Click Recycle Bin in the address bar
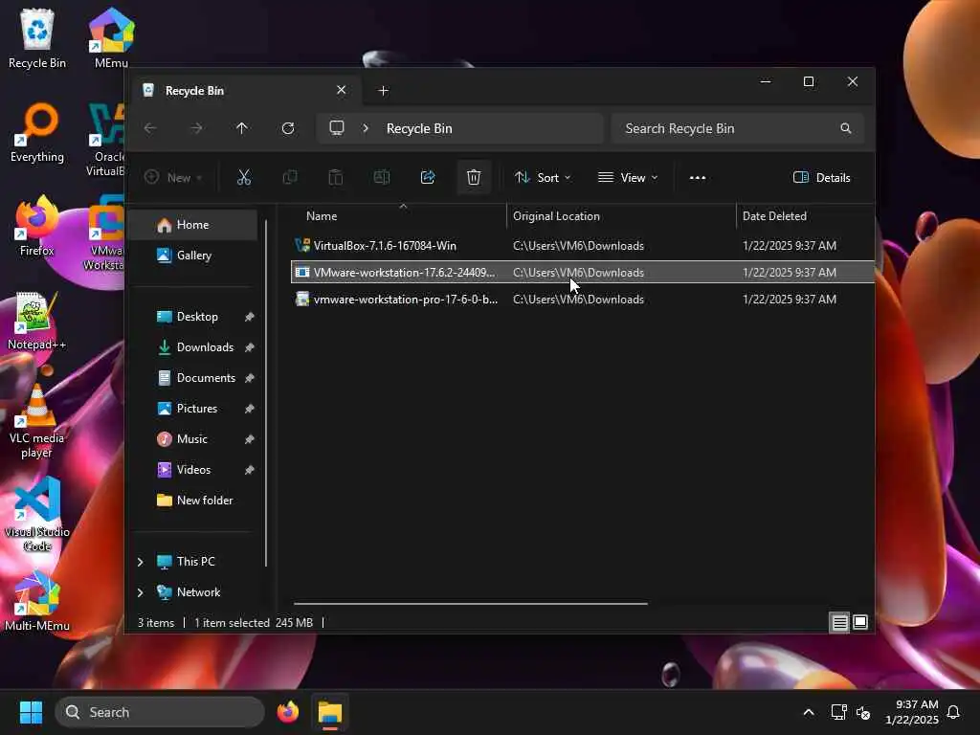This screenshot has height=735, width=980. [x=419, y=128]
